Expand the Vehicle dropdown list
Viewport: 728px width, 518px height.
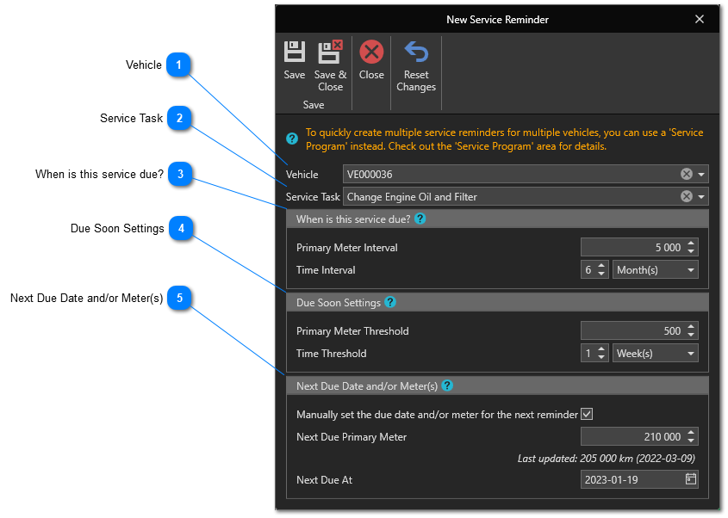[702, 175]
